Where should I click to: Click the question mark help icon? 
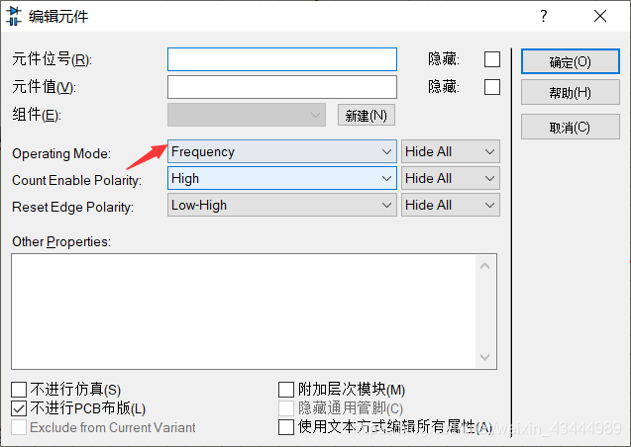click(543, 16)
